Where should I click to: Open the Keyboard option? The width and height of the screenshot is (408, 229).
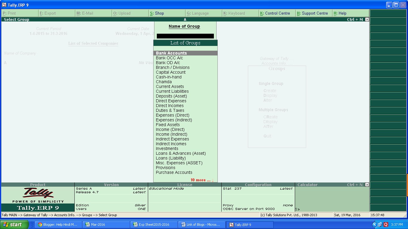point(240,13)
